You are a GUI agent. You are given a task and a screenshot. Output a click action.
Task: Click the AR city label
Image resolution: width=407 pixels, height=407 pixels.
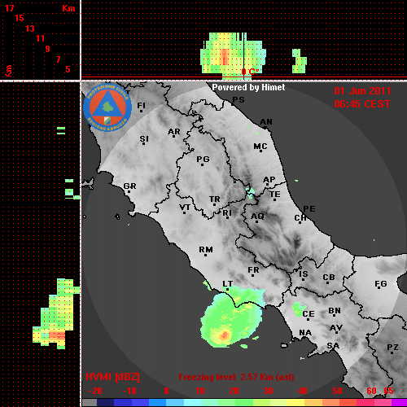(174, 132)
